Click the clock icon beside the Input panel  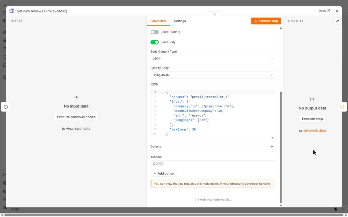pyautogui.click(x=6, y=107)
